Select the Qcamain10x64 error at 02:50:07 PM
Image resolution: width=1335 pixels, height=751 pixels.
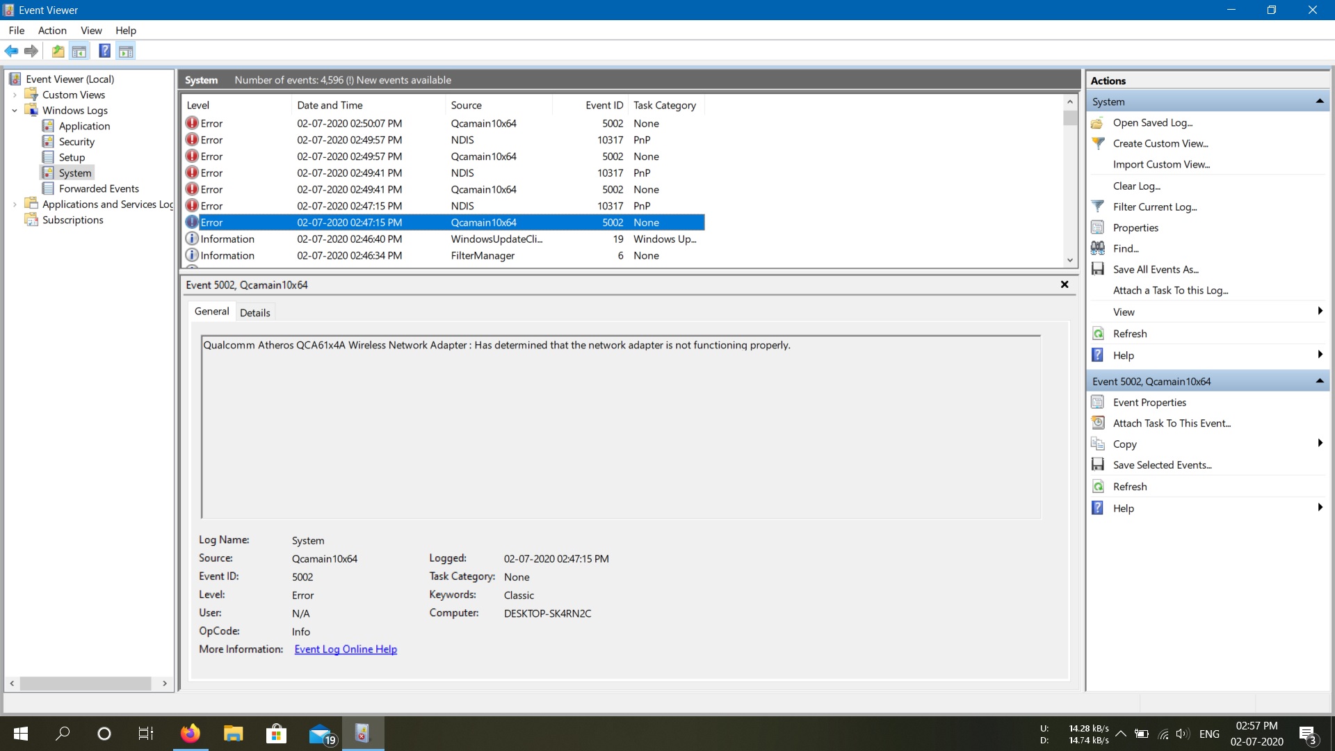coord(444,123)
